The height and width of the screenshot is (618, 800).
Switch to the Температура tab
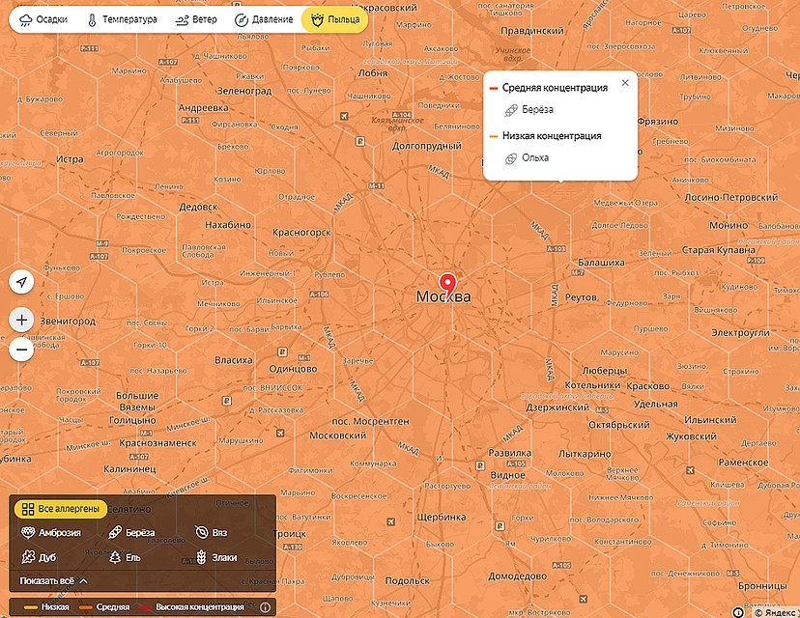122,20
